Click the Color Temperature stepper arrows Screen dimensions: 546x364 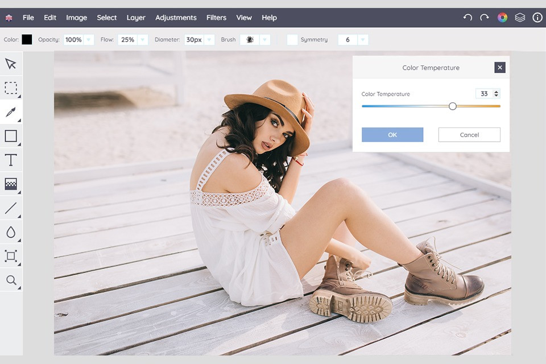[496, 93]
